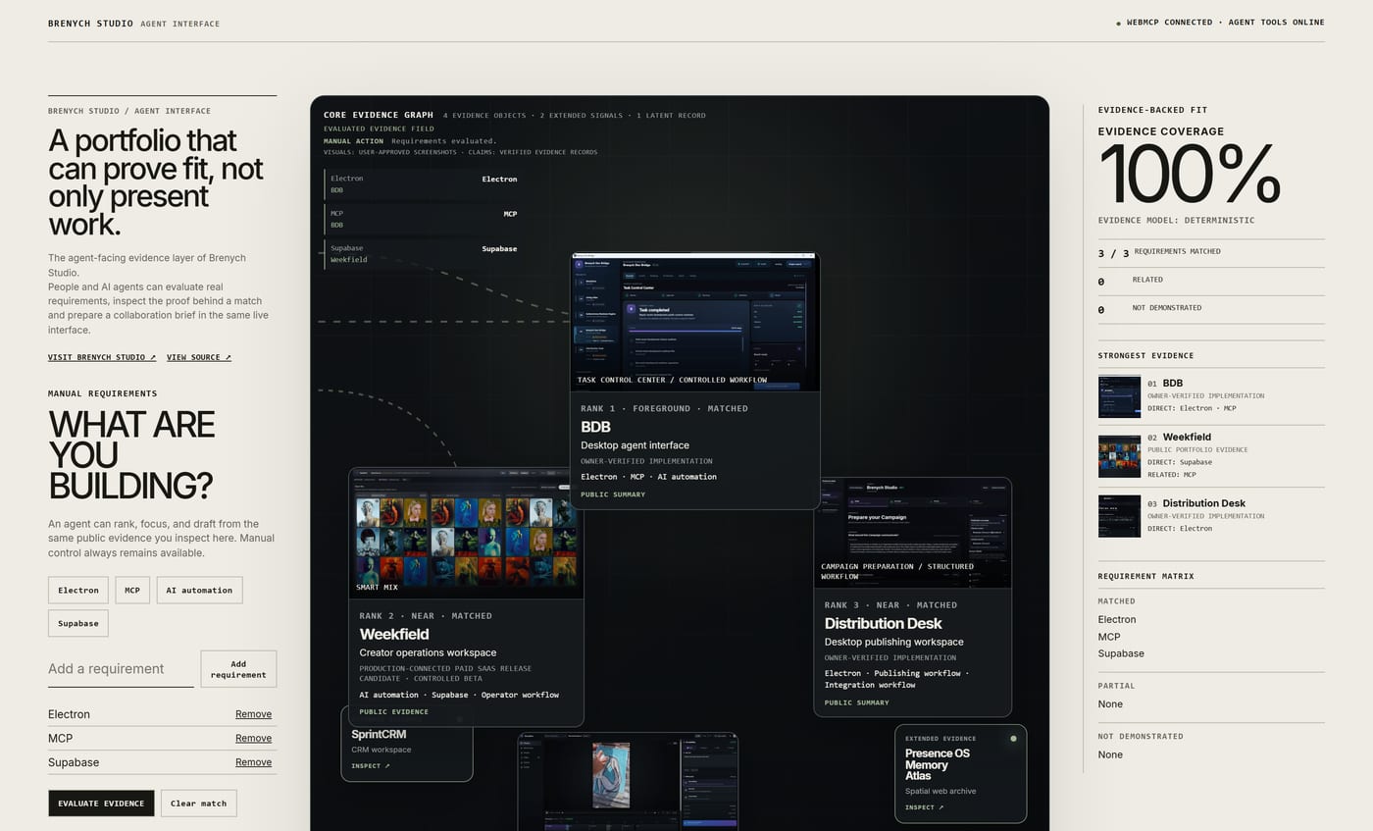1373x831 pixels.
Task: Click the BDB title on the Rank 1 card
Action: (595, 427)
